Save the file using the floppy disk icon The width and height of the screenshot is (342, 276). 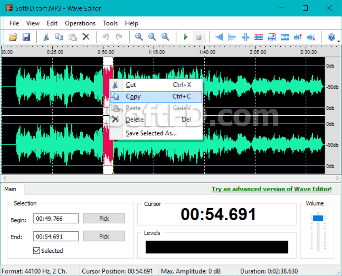point(26,37)
